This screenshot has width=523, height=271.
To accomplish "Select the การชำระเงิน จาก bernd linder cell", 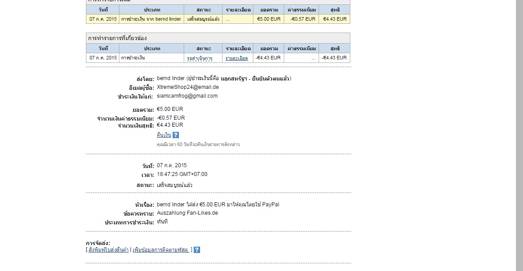I will coord(151,19).
